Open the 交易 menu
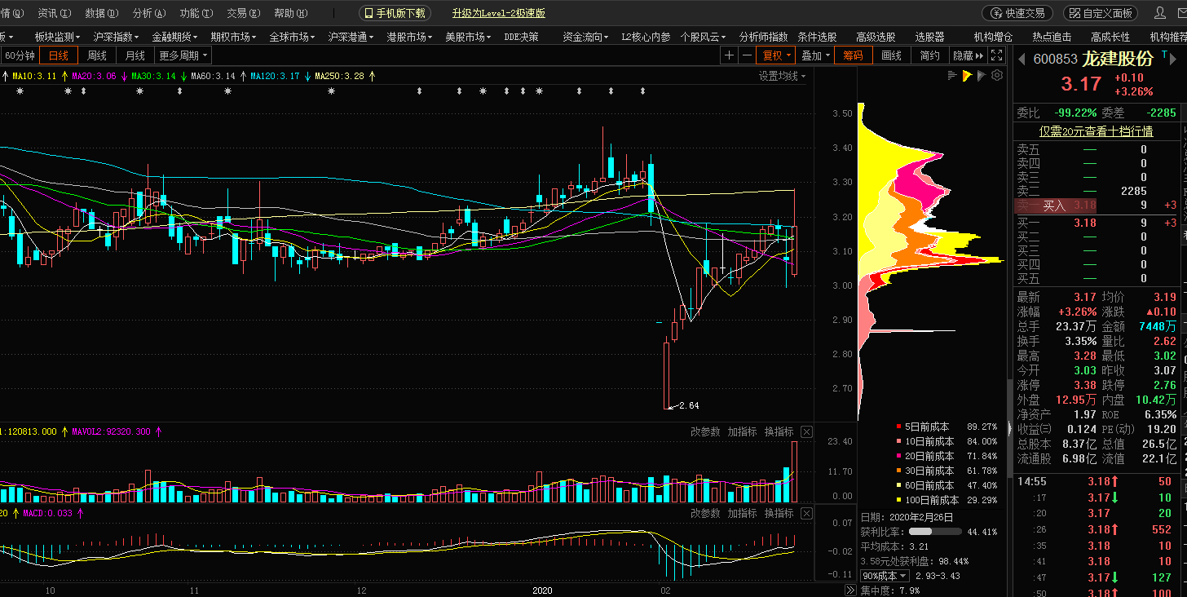Screen dimensions: 1187x597 click(243, 13)
